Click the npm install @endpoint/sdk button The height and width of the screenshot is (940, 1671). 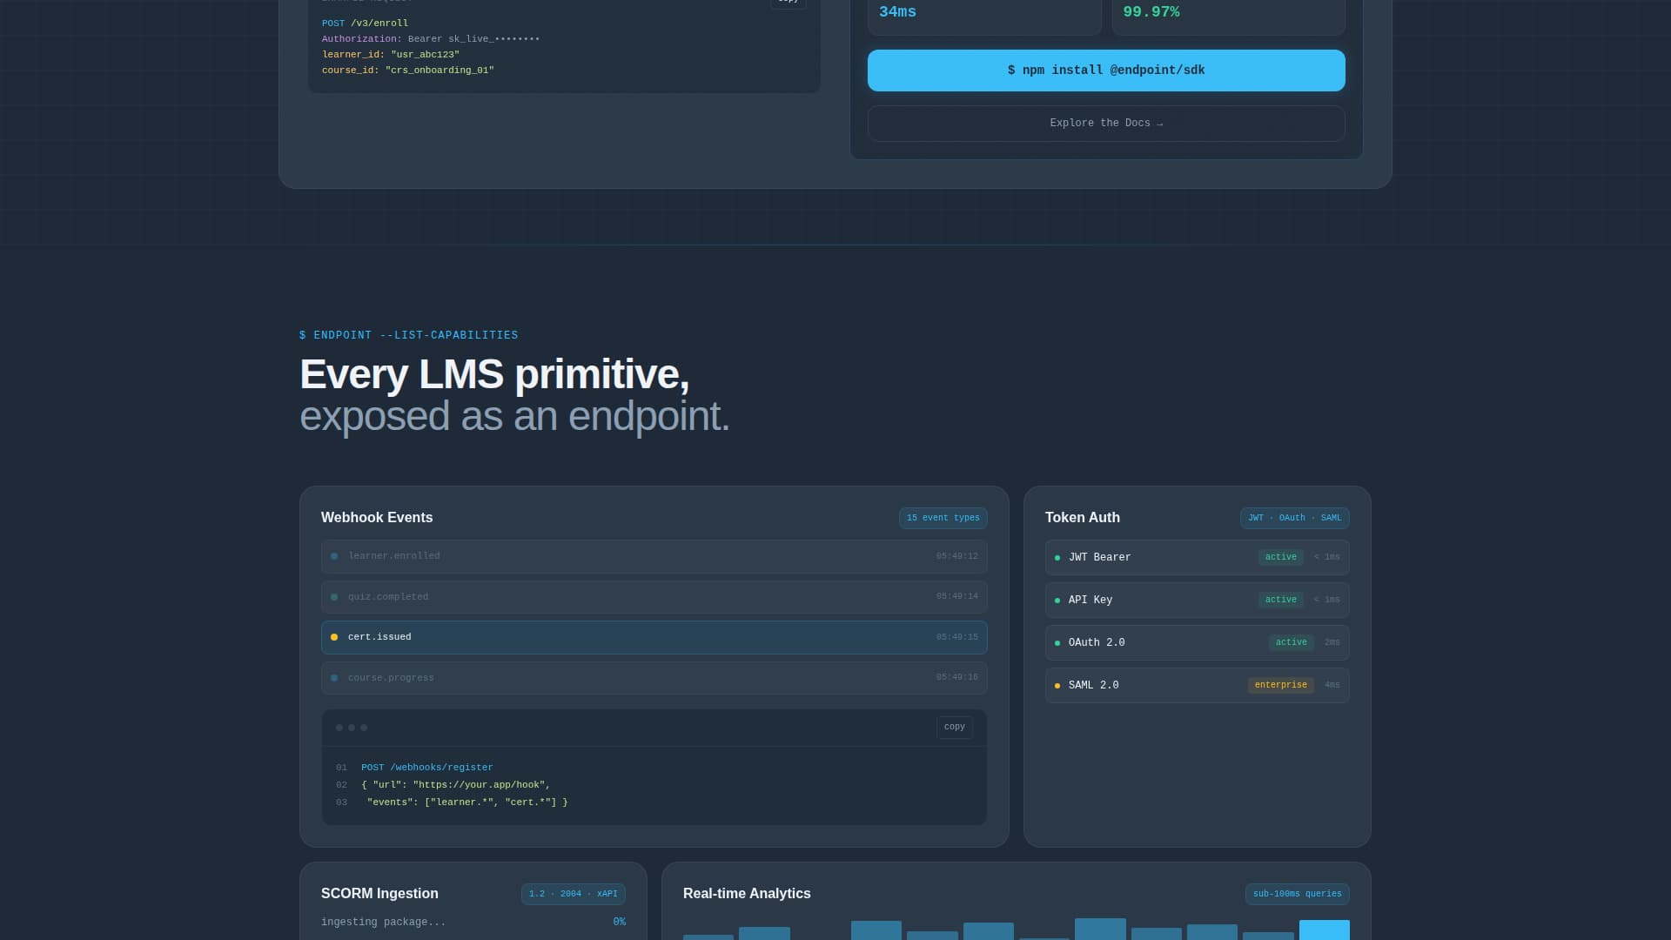click(1106, 70)
